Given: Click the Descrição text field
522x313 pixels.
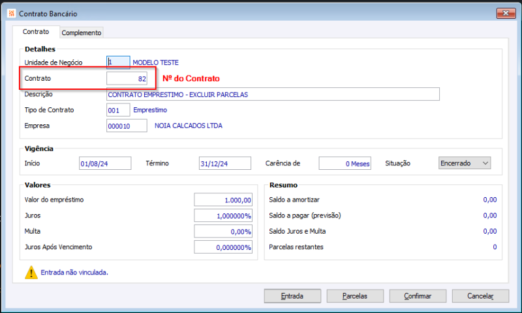Looking at the screenshot, I should [273, 94].
